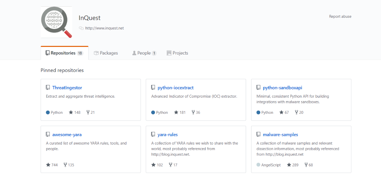
Task: Click the Repositories tab book icon
Action: tap(48, 53)
